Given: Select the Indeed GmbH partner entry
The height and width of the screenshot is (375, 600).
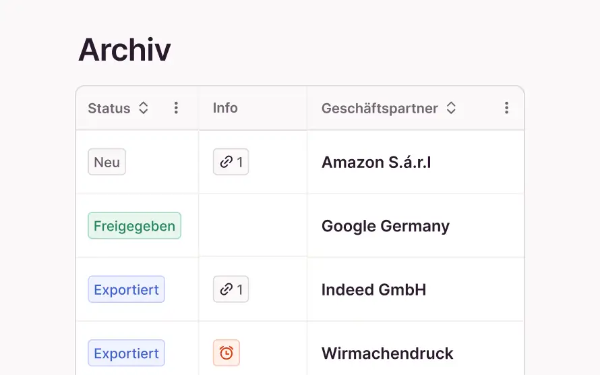Looking at the screenshot, I should click(x=373, y=289).
